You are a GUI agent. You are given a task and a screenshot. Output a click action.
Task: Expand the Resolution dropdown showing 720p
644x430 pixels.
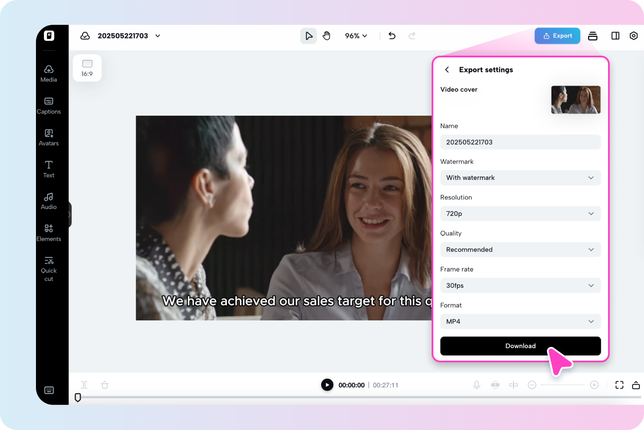pyautogui.click(x=520, y=213)
